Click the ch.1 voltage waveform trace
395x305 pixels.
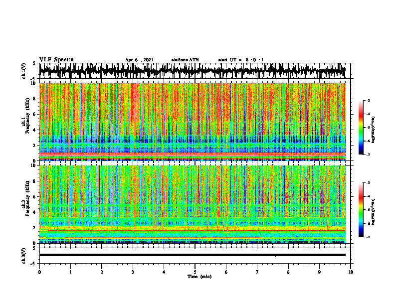[x=192, y=71]
